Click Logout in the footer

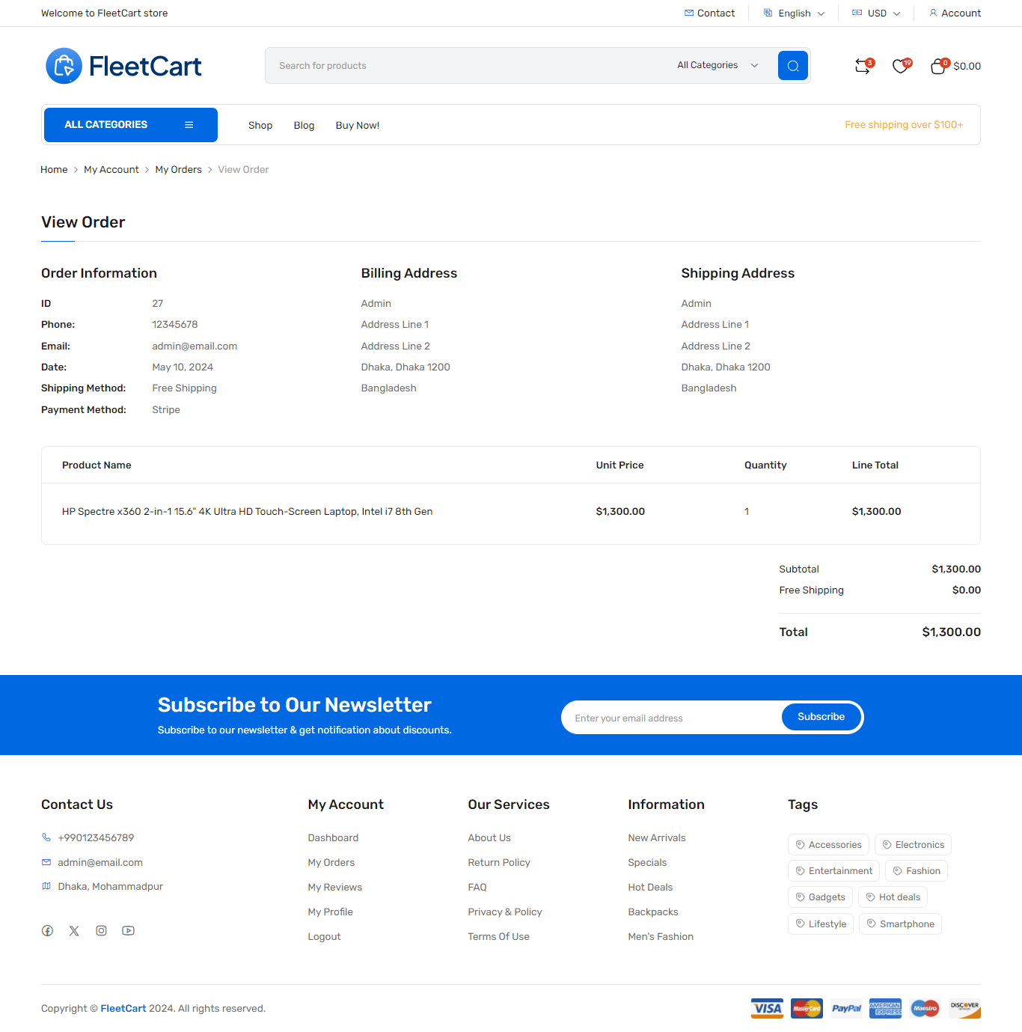click(324, 937)
